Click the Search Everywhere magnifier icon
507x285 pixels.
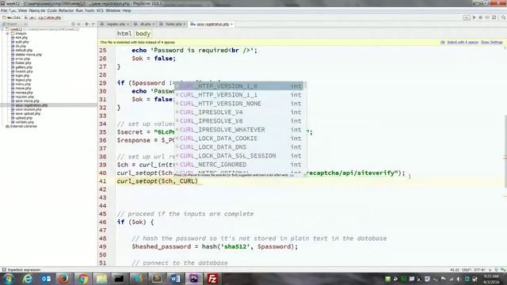504,17
